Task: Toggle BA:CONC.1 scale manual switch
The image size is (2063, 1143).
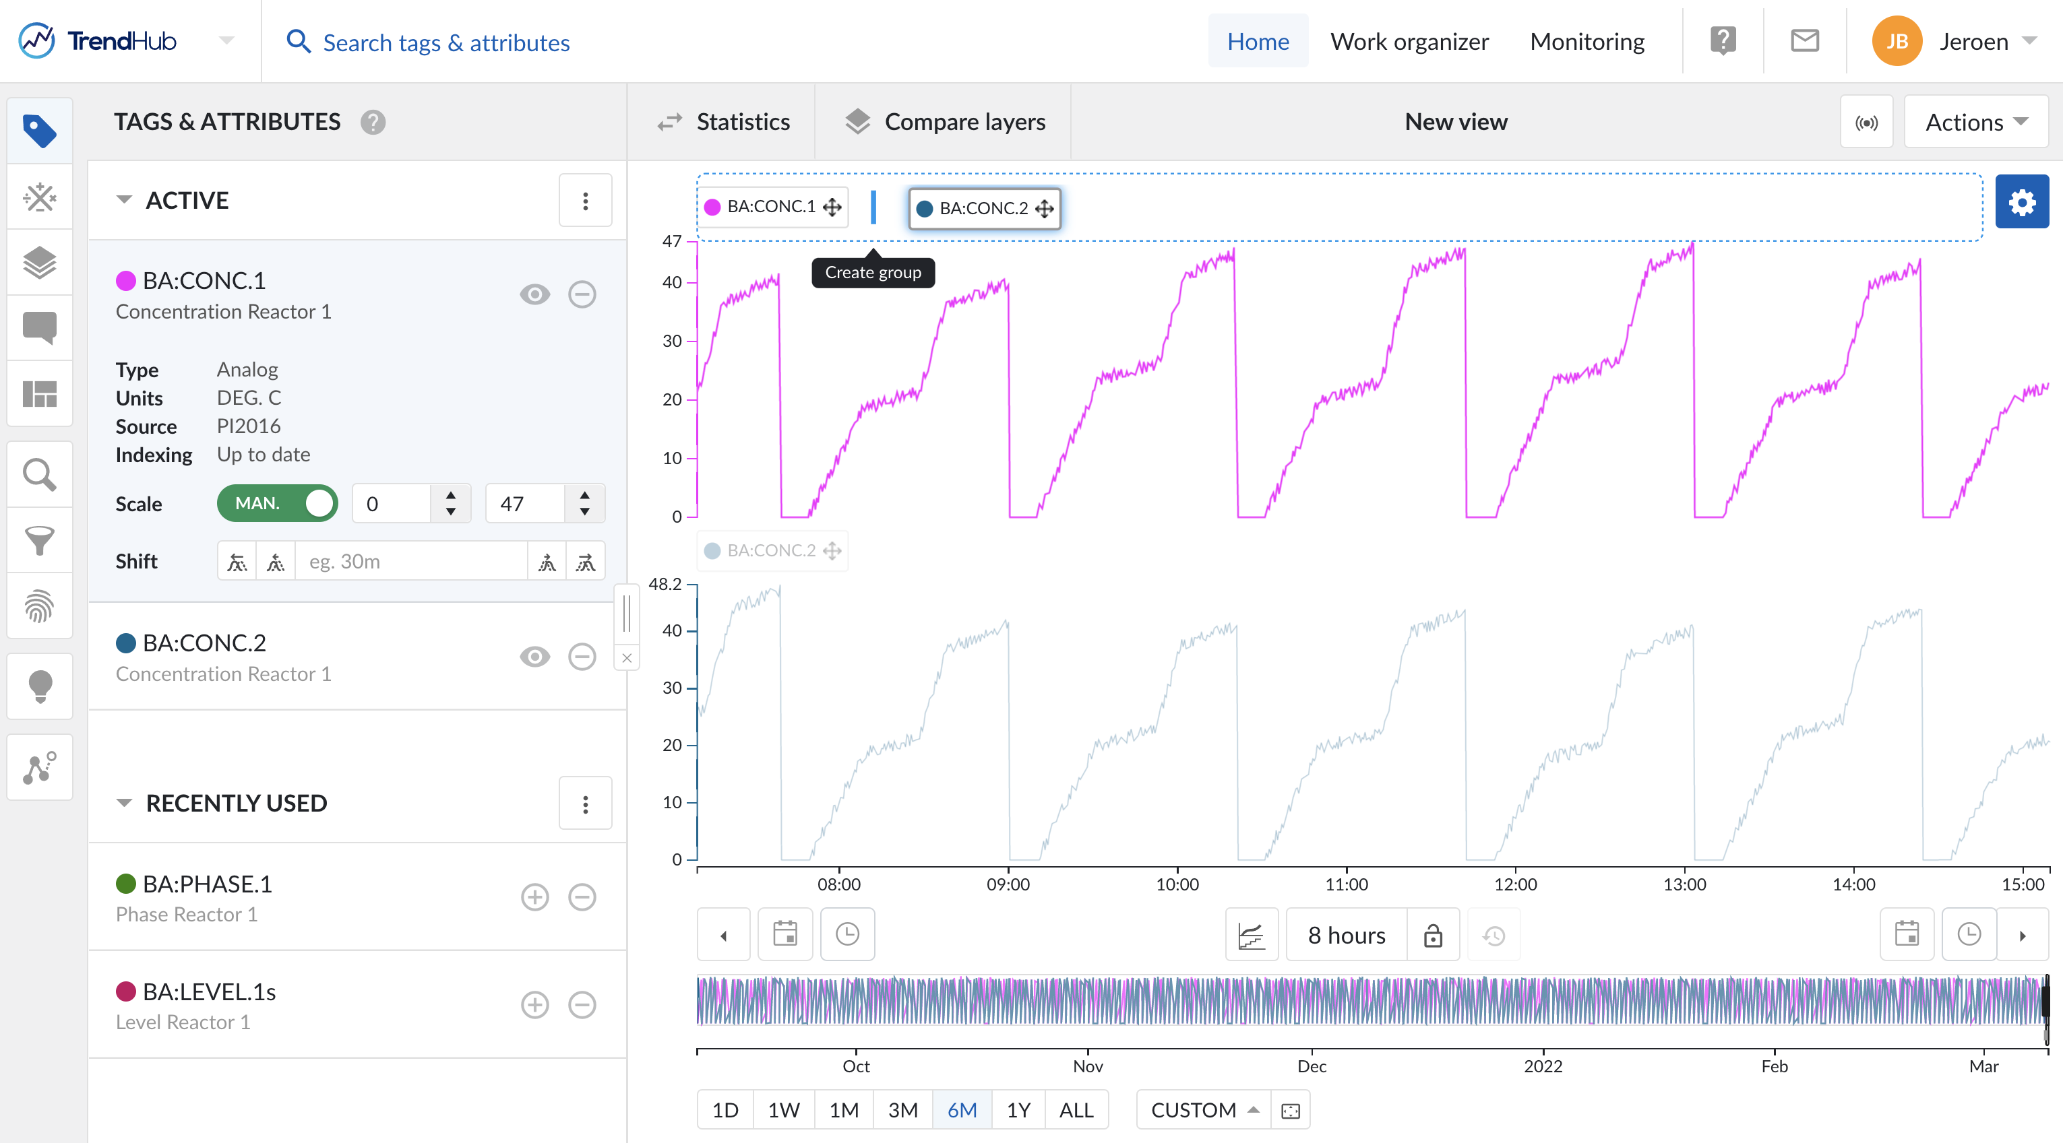Action: 277,503
